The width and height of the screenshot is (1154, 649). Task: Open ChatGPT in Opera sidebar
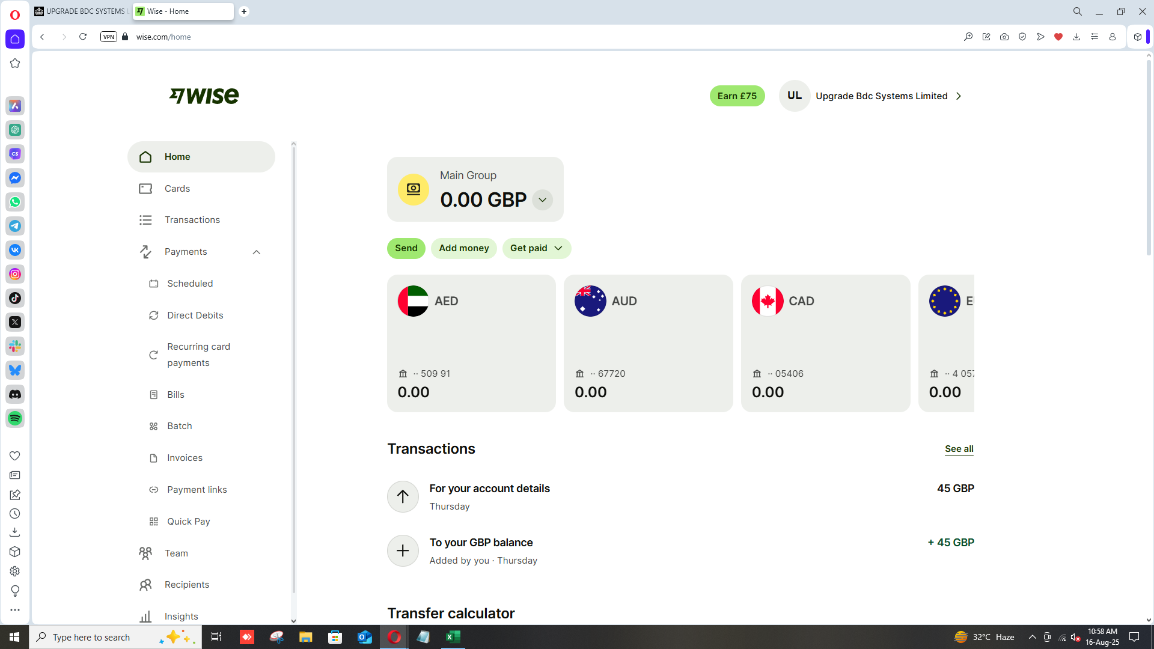tap(15, 130)
